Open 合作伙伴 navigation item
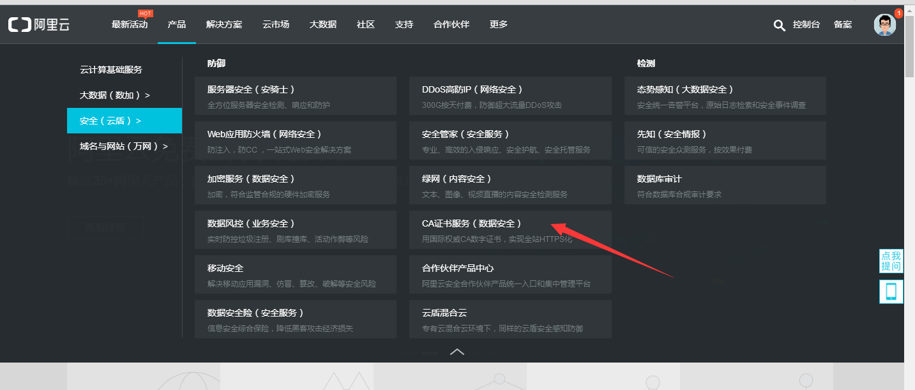The height and width of the screenshot is (390, 915). pyautogui.click(x=451, y=24)
